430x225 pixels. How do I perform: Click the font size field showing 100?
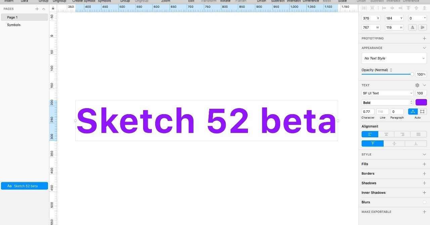click(x=421, y=93)
